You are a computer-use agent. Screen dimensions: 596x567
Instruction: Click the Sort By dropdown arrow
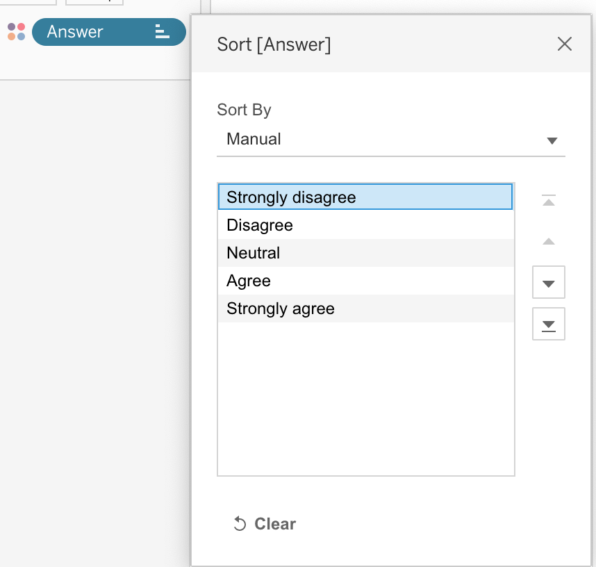552,140
